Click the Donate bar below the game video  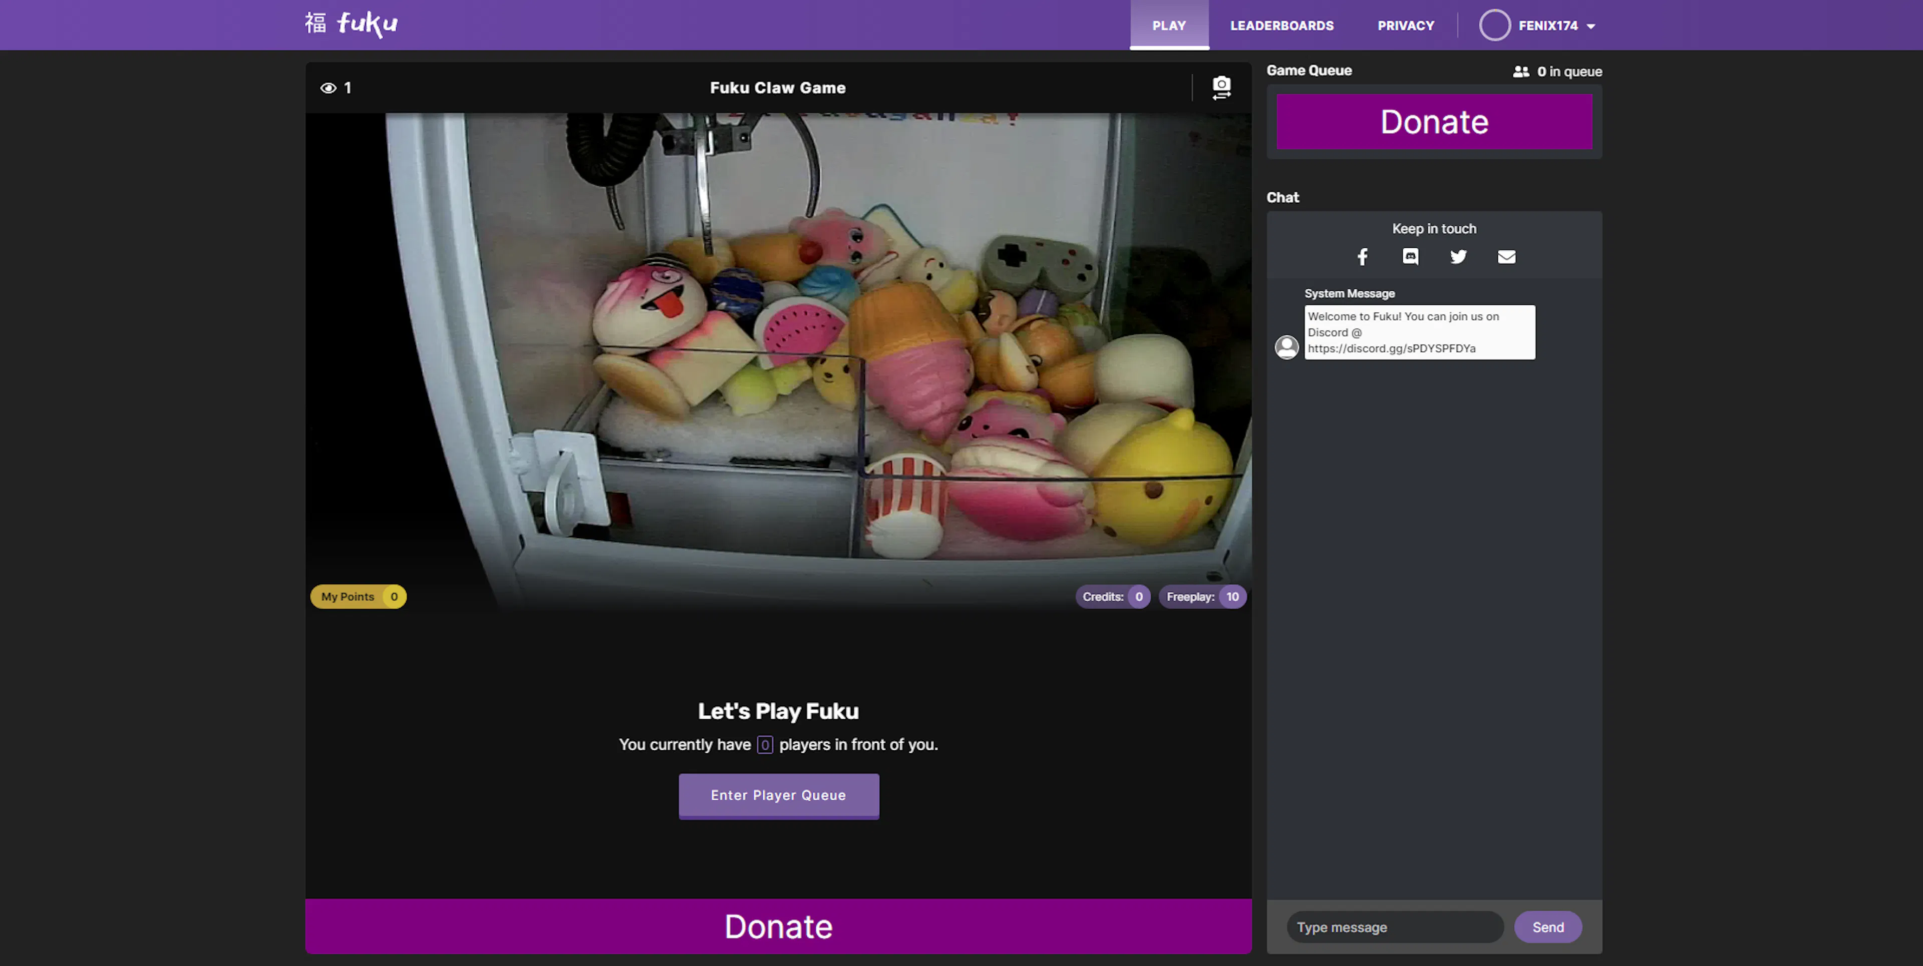pyautogui.click(x=778, y=926)
